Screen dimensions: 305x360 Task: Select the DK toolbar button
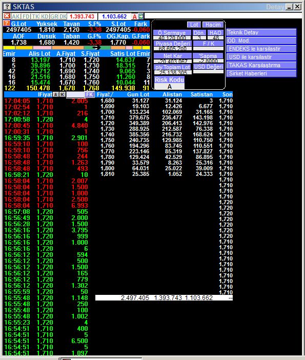63,16
